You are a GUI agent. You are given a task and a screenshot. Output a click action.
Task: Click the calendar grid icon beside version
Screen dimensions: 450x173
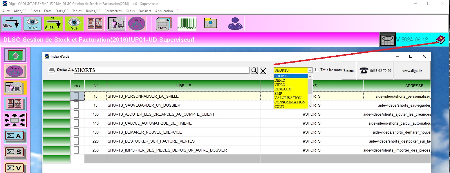tap(387, 39)
